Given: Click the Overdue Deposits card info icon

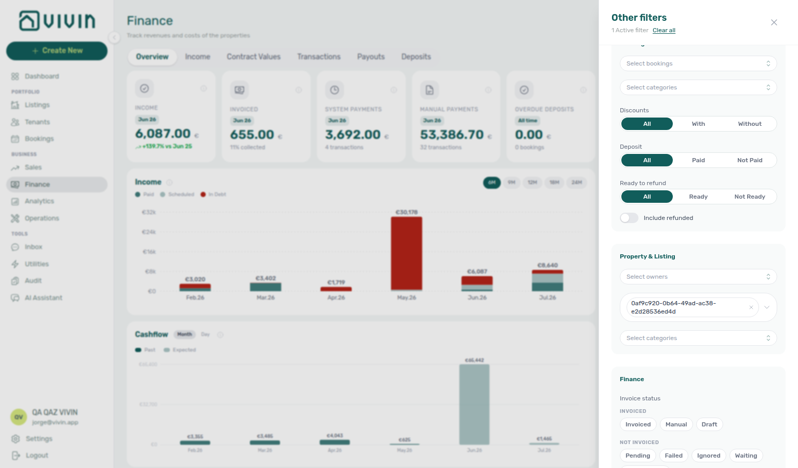Looking at the screenshot, I should pyautogui.click(x=583, y=90).
